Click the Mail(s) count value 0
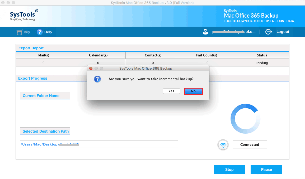Screen dimensions: 305x179 pyautogui.click(x=43, y=63)
